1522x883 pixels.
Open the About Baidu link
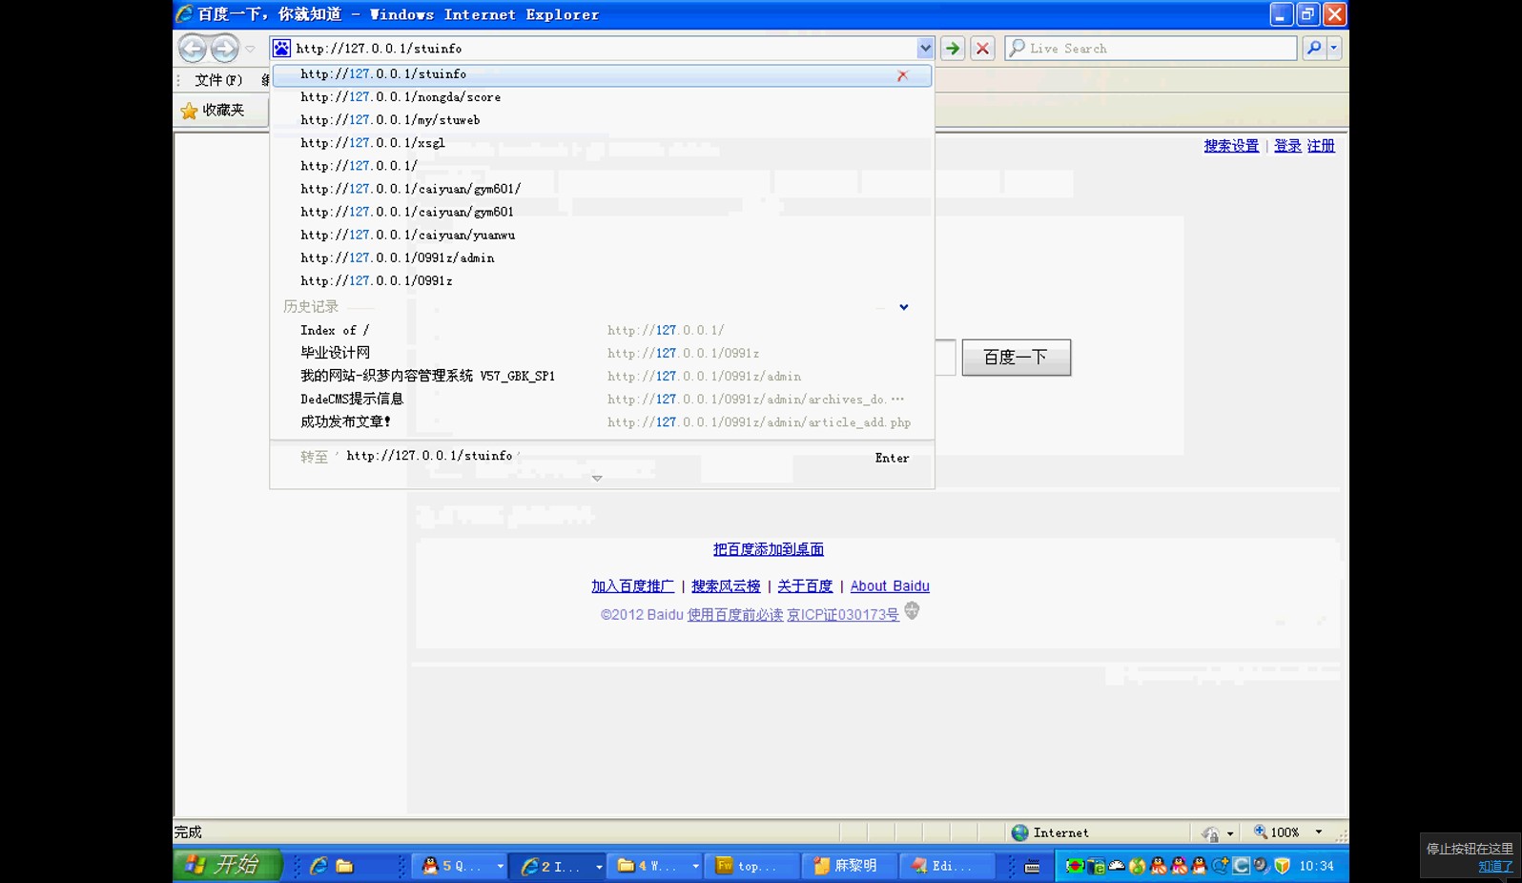coord(890,586)
